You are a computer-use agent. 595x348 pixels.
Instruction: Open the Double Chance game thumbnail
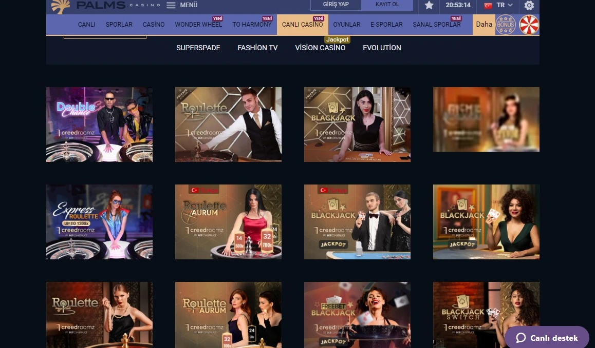99,125
